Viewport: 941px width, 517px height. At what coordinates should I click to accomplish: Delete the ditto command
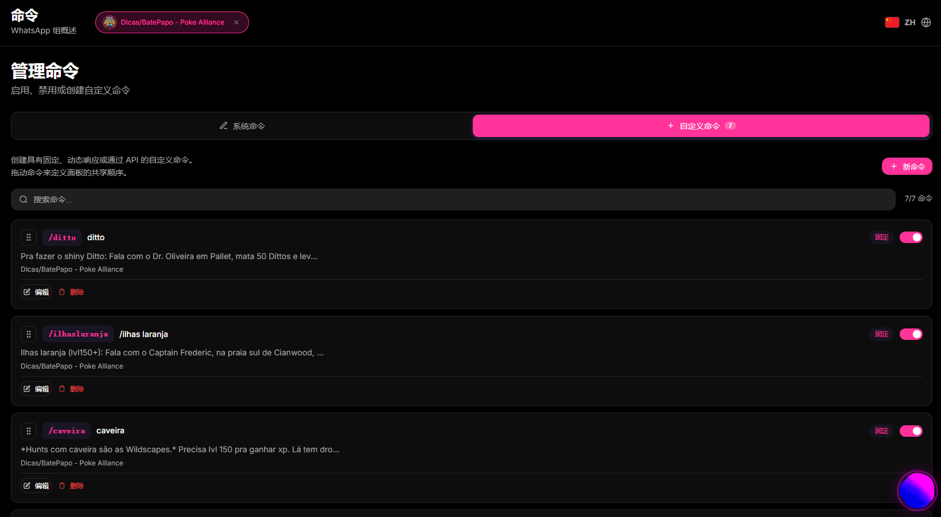(72, 292)
